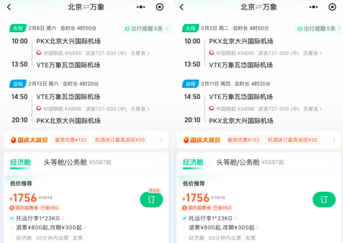Tap the 北京⇌万象 title on the Feb 6 screen
The height and width of the screenshot is (243, 343).
coord(86,7)
